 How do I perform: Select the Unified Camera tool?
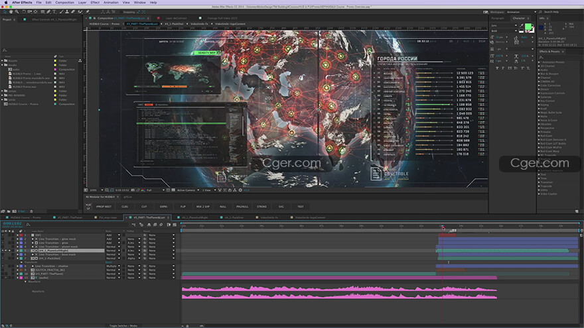pyautogui.click(x=29, y=12)
